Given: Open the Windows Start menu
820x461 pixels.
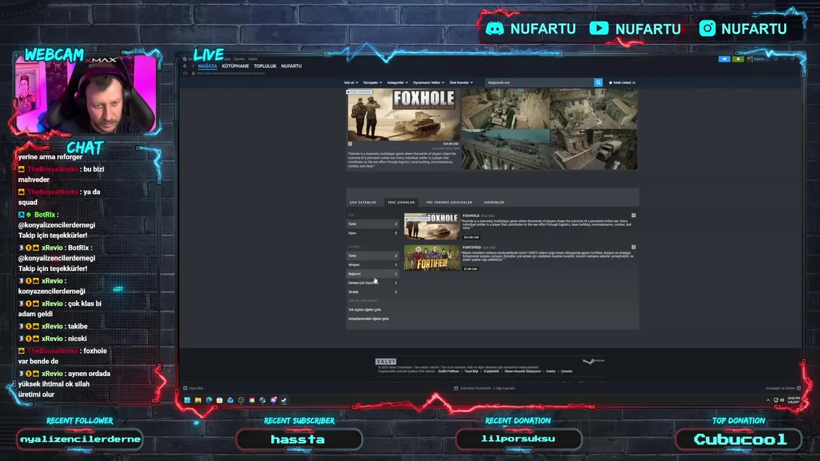Looking at the screenshot, I should pyautogui.click(x=187, y=400).
